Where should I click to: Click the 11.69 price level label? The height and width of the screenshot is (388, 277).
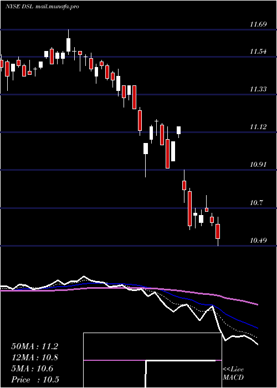click(x=258, y=24)
